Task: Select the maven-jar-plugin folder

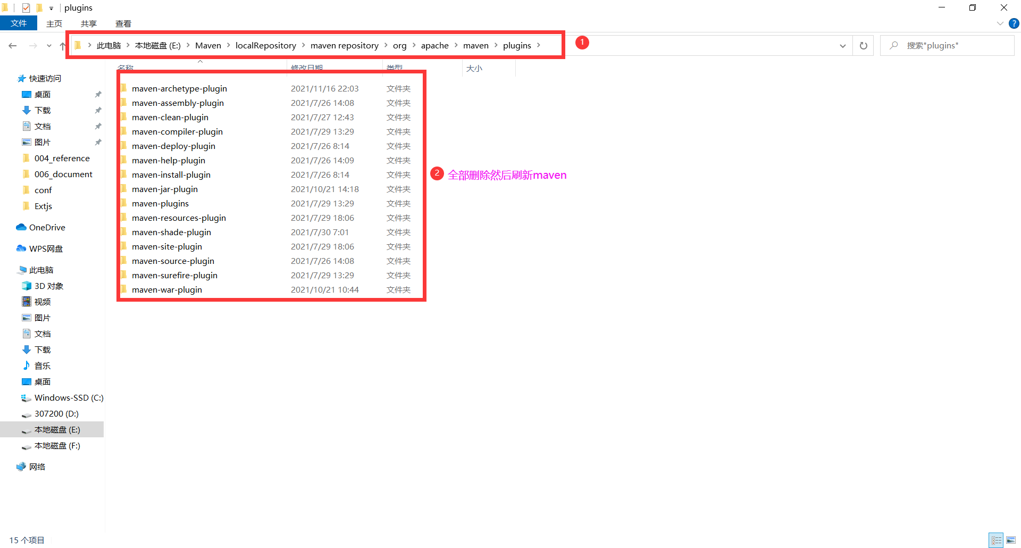Action: pyautogui.click(x=165, y=189)
